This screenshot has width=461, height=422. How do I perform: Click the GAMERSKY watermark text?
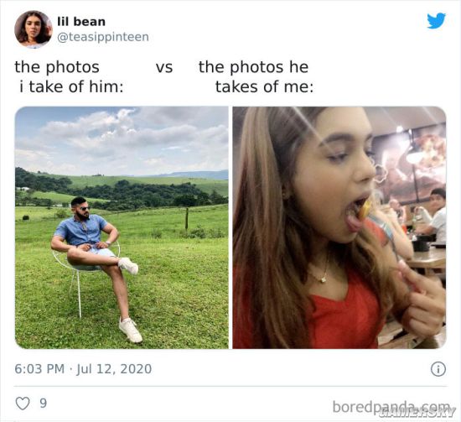[x=417, y=412]
